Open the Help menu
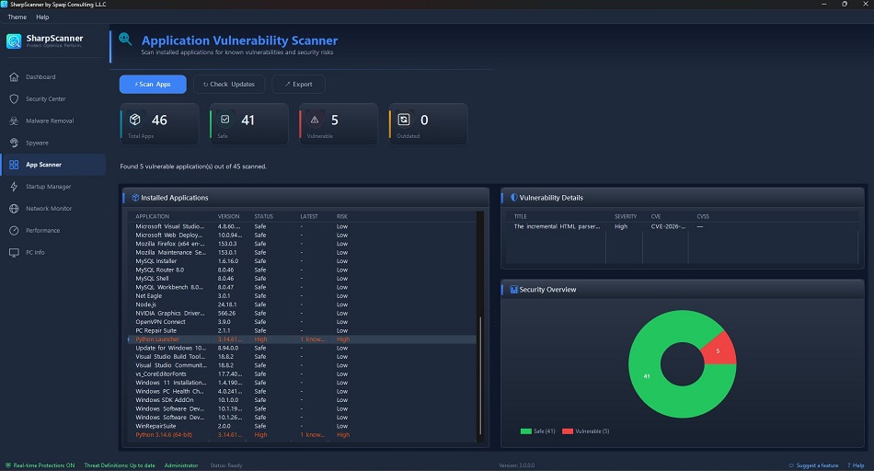This screenshot has width=874, height=471. (42, 17)
